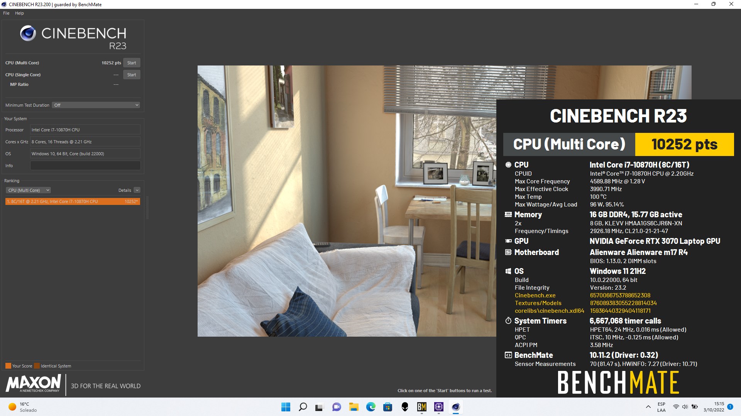Click the Textures/Models integrity entry
The height and width of the screenshot is (416, 741).
click(538, 303)
